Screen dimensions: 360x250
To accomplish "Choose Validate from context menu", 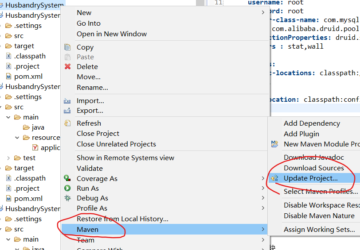I will [90, 169].
